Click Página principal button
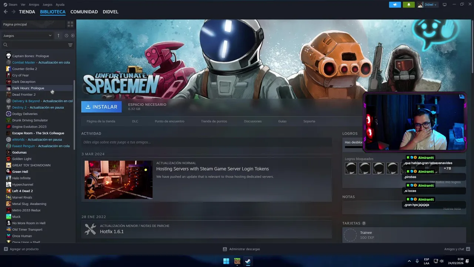Screen dimensions: 474x267 pos(33,24)
